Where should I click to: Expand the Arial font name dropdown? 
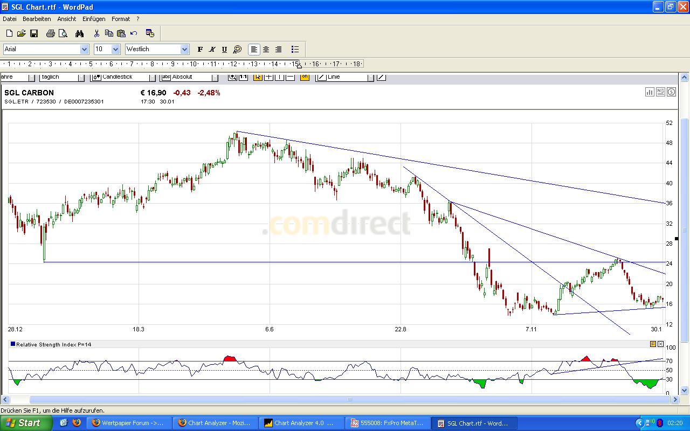pos(84,50)
